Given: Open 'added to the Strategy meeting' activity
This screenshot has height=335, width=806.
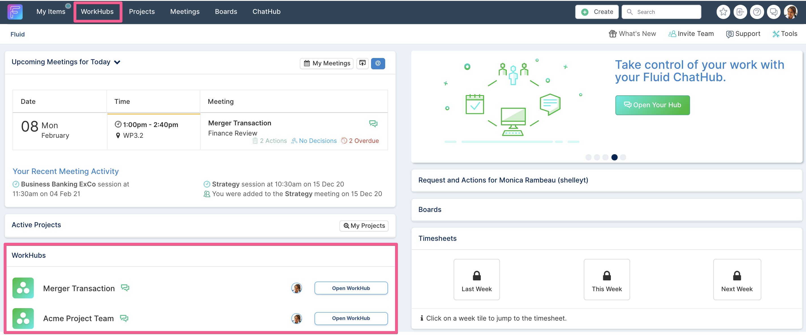Looking at the screenshot, I should pos(292,194).
